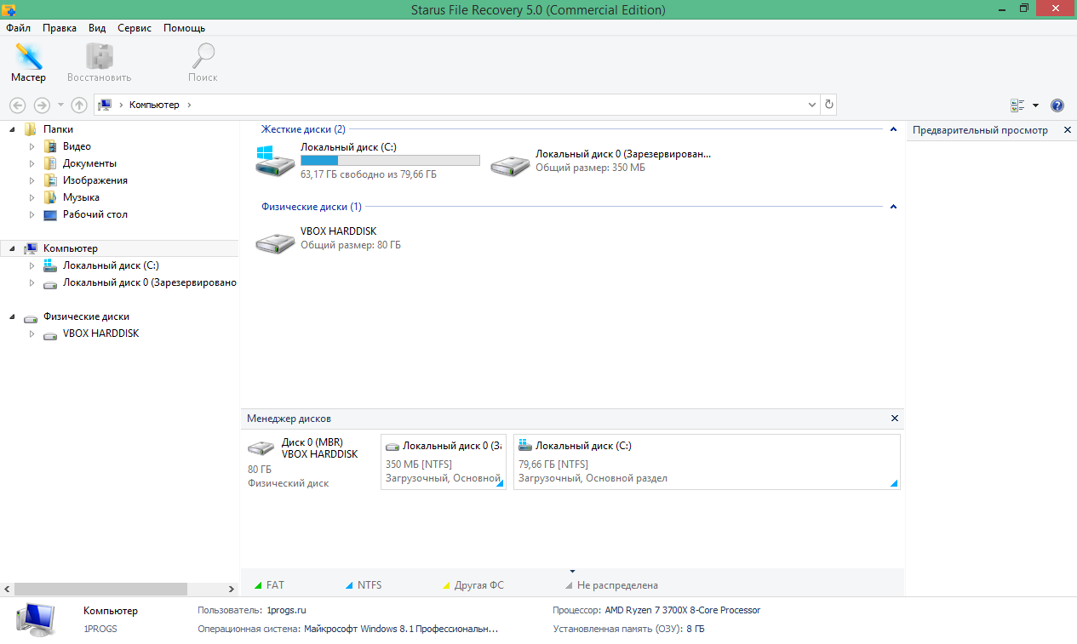
Task: Open the address bar dropdown arrow
Action: coord(811,105)
